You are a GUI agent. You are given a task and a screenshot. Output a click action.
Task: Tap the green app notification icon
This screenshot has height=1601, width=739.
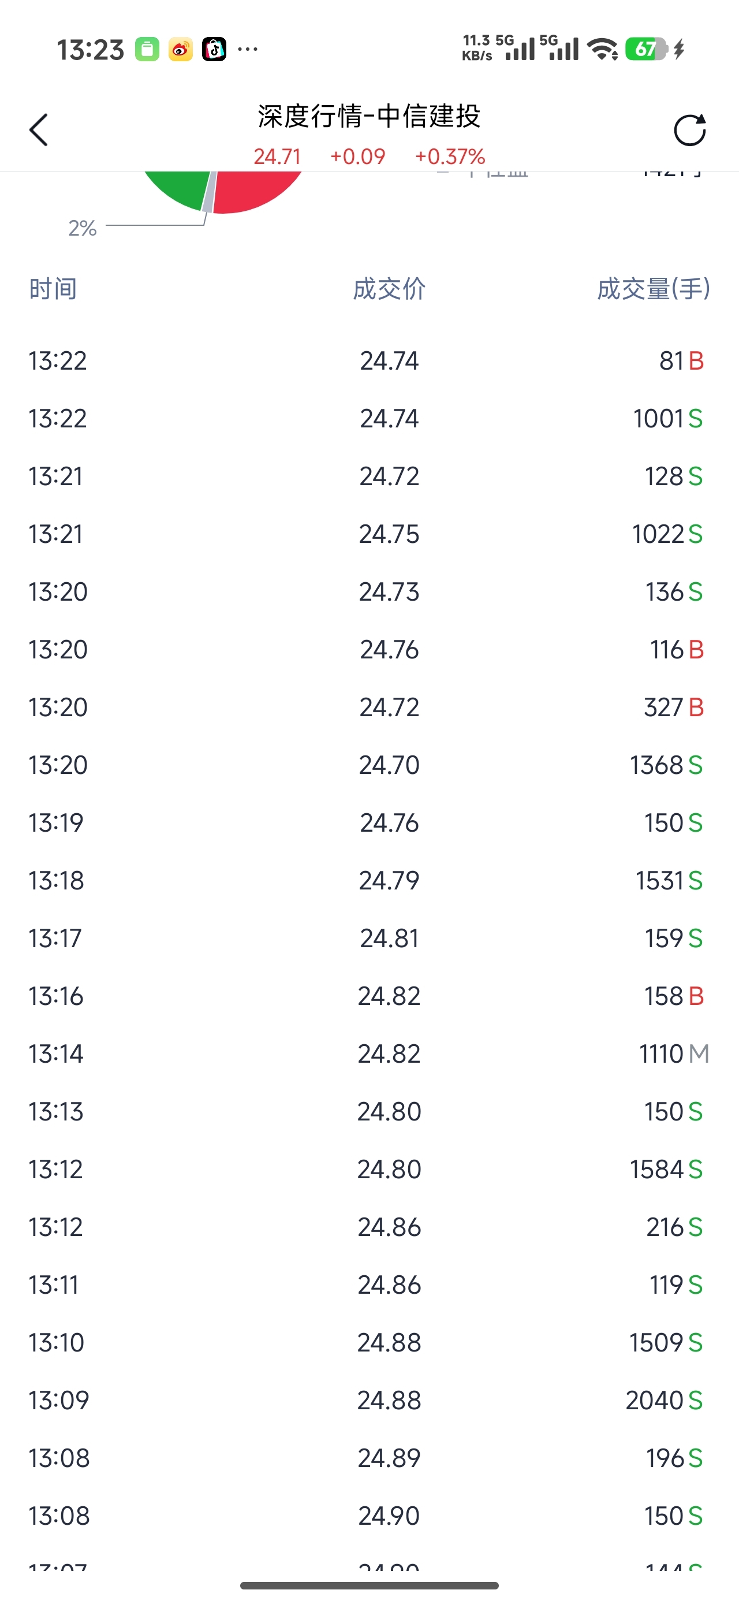click(x=147, y=49)
